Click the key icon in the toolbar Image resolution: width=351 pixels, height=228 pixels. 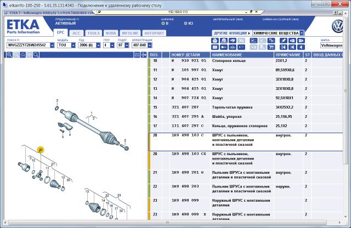pos(224,47)
